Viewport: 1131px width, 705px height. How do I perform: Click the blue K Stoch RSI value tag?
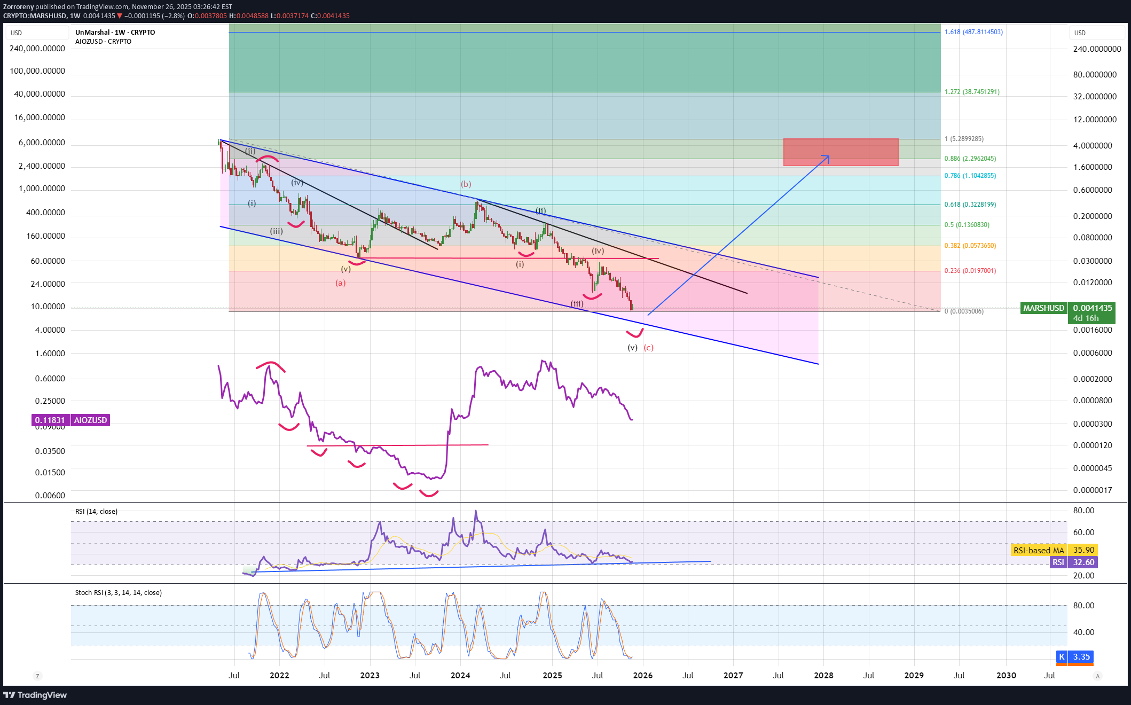point(1074,657)
